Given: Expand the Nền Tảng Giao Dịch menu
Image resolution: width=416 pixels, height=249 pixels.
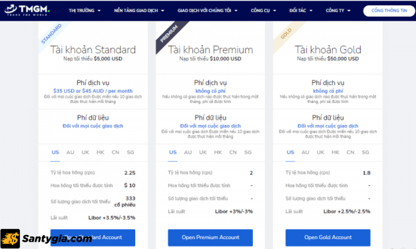Looking at the screenshot, I should 139,11.
